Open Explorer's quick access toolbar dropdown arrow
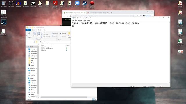The width and height of the screenshot is (186, 104). coord(34,27)
